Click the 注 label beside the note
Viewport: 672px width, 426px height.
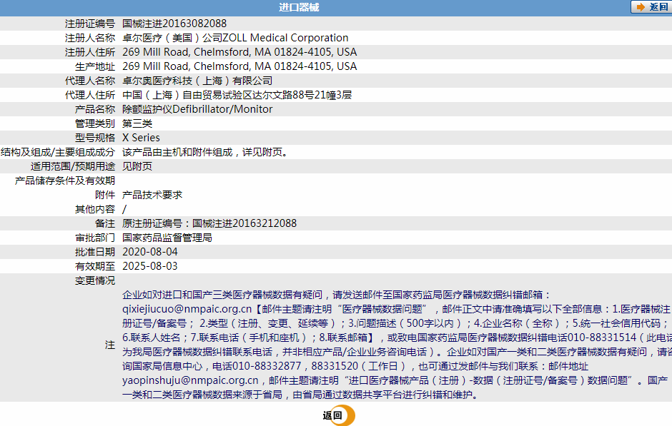[110, 345]
